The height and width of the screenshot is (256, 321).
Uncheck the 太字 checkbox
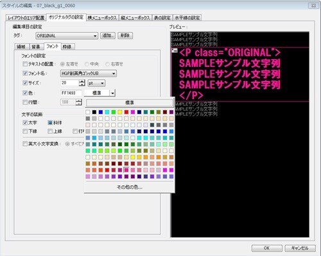tap(25, 123)
